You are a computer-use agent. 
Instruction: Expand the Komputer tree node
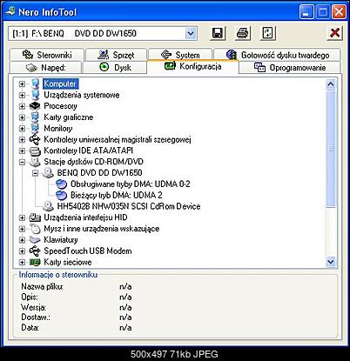(22, 84)
